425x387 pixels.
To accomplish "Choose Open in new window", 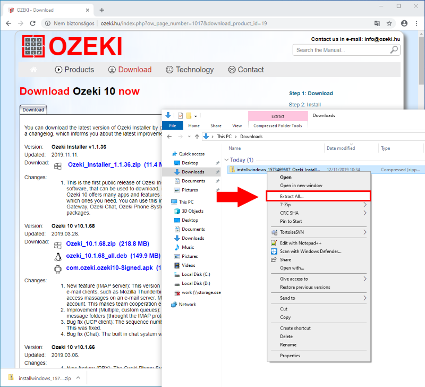I will 319,186.
